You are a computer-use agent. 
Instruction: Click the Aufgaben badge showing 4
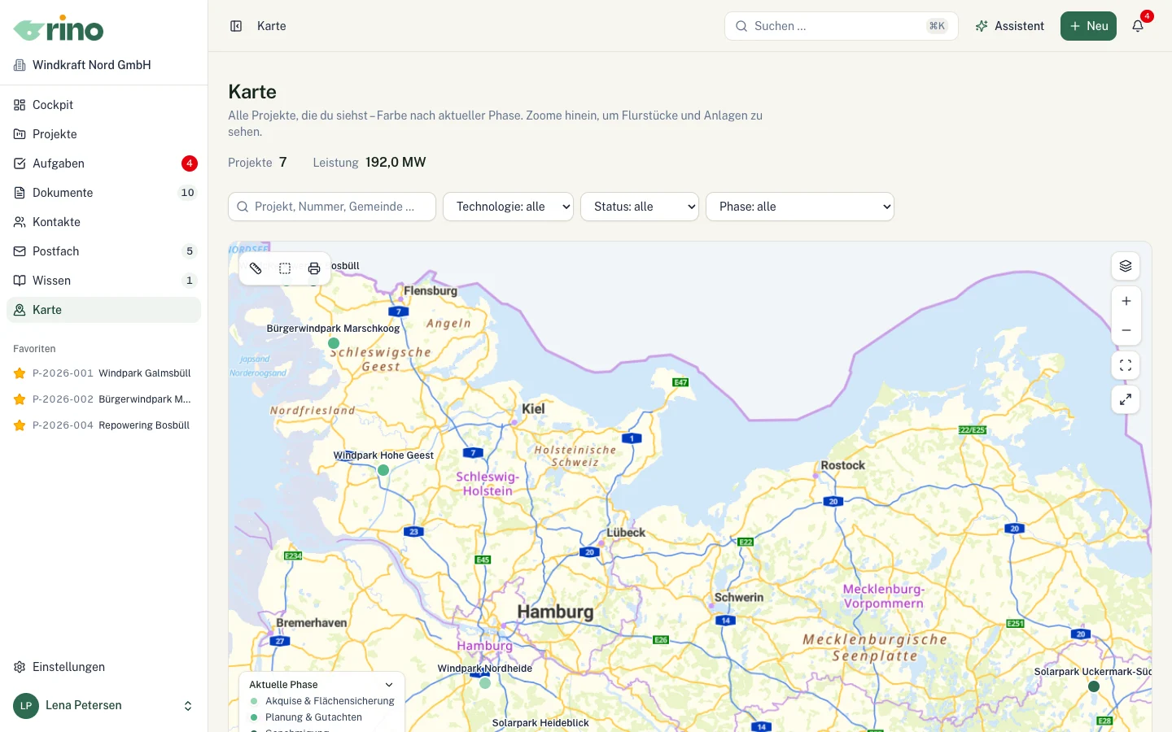[x=190, y=163]
